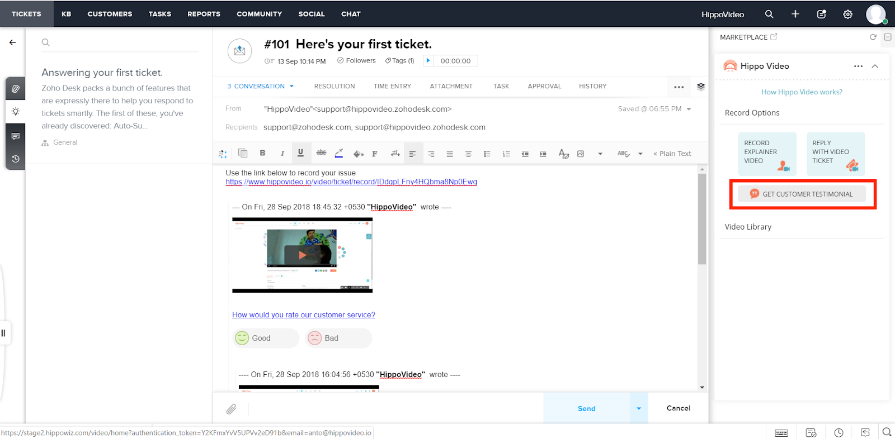The width and height of the screenshot is (895, 439).
Task: Apply bold formatting in reply editor
Action: click(262, 153)
